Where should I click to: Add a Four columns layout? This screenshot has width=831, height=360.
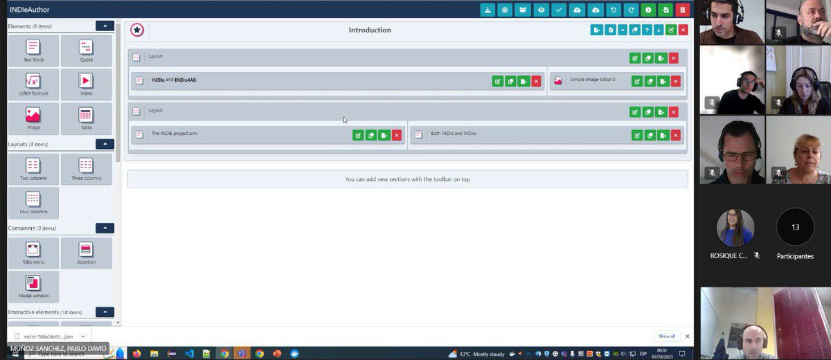[33, 203]
